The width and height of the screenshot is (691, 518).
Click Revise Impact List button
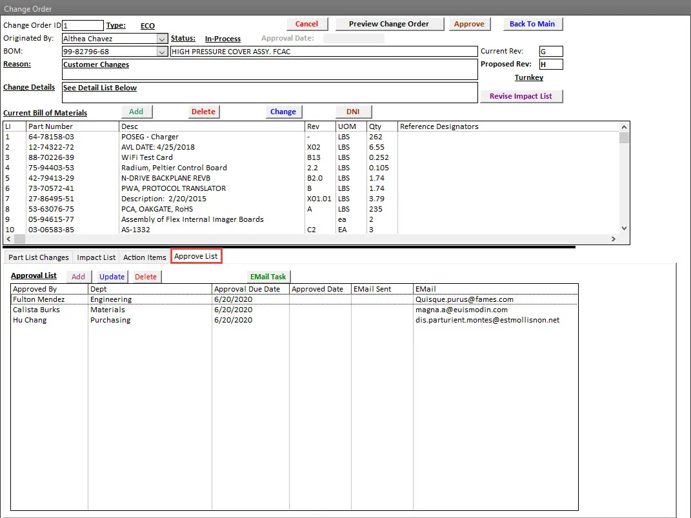pyautogui.click(x=521, y=96)
